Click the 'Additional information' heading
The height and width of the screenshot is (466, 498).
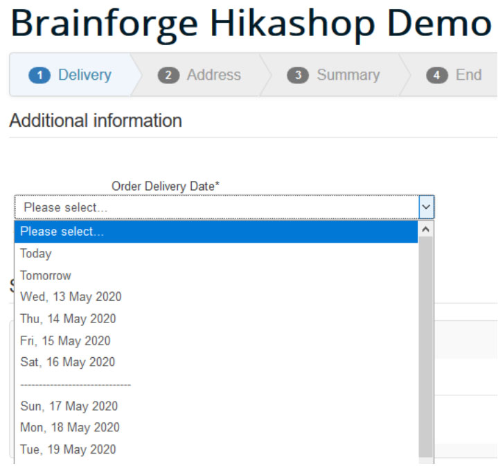point(96,121)
